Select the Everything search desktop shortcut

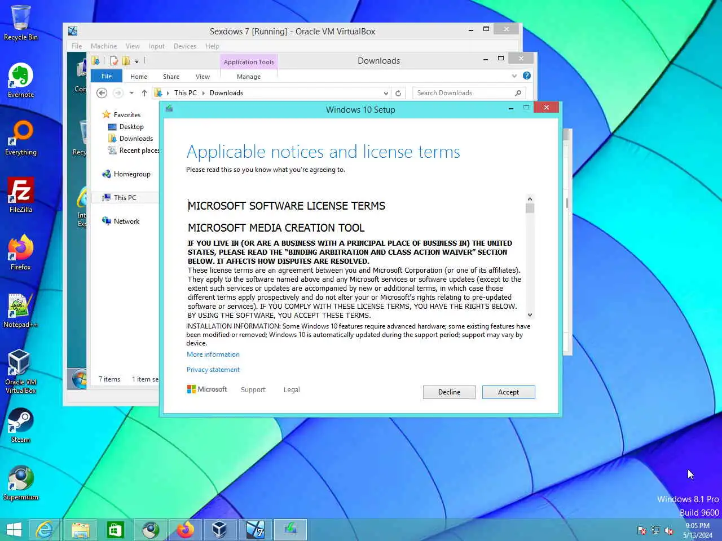click(20, 138)
